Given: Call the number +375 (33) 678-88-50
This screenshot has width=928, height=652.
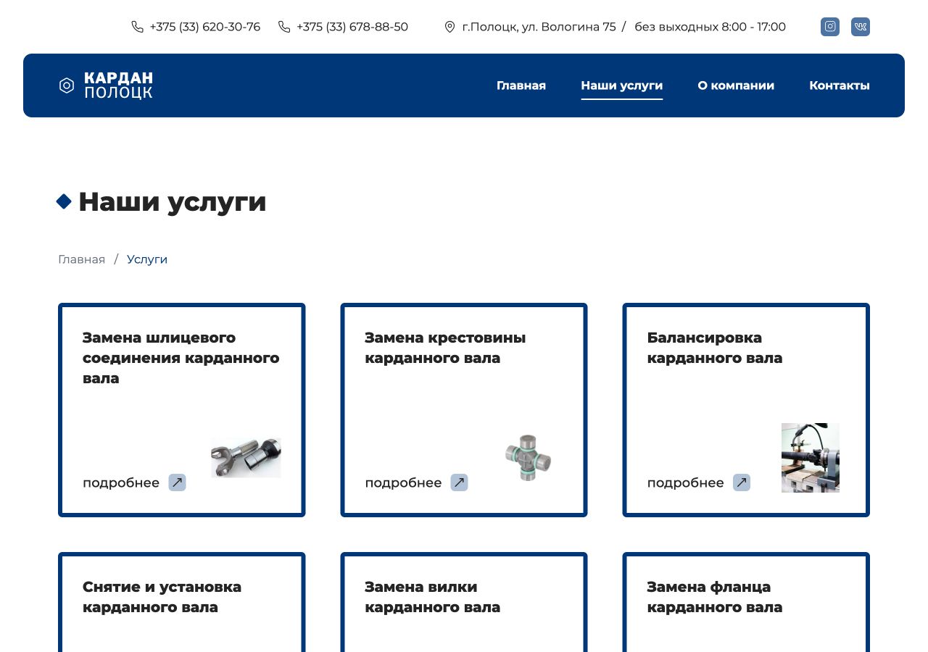Looking at the screenshot, I should pyautogui.click(x=352, y=27).
